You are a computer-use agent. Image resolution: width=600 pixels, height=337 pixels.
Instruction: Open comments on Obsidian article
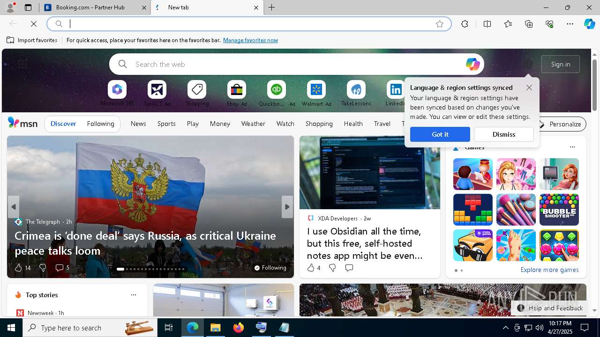pos(349,268)
